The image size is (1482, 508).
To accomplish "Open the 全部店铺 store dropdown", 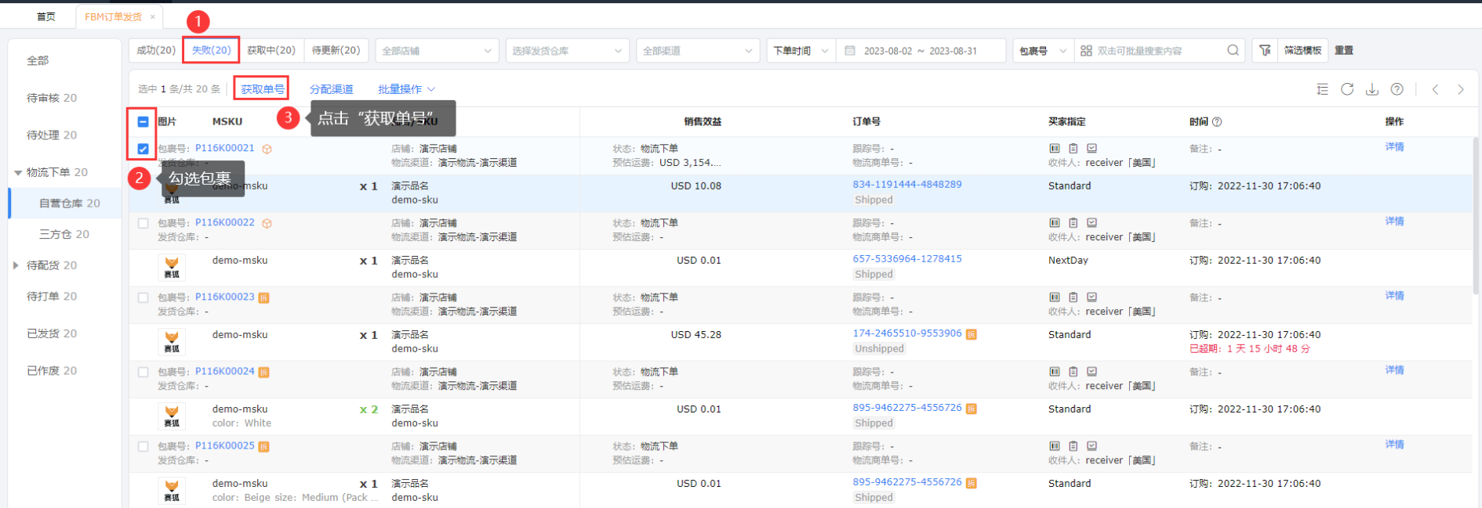I will click(437, 50).
